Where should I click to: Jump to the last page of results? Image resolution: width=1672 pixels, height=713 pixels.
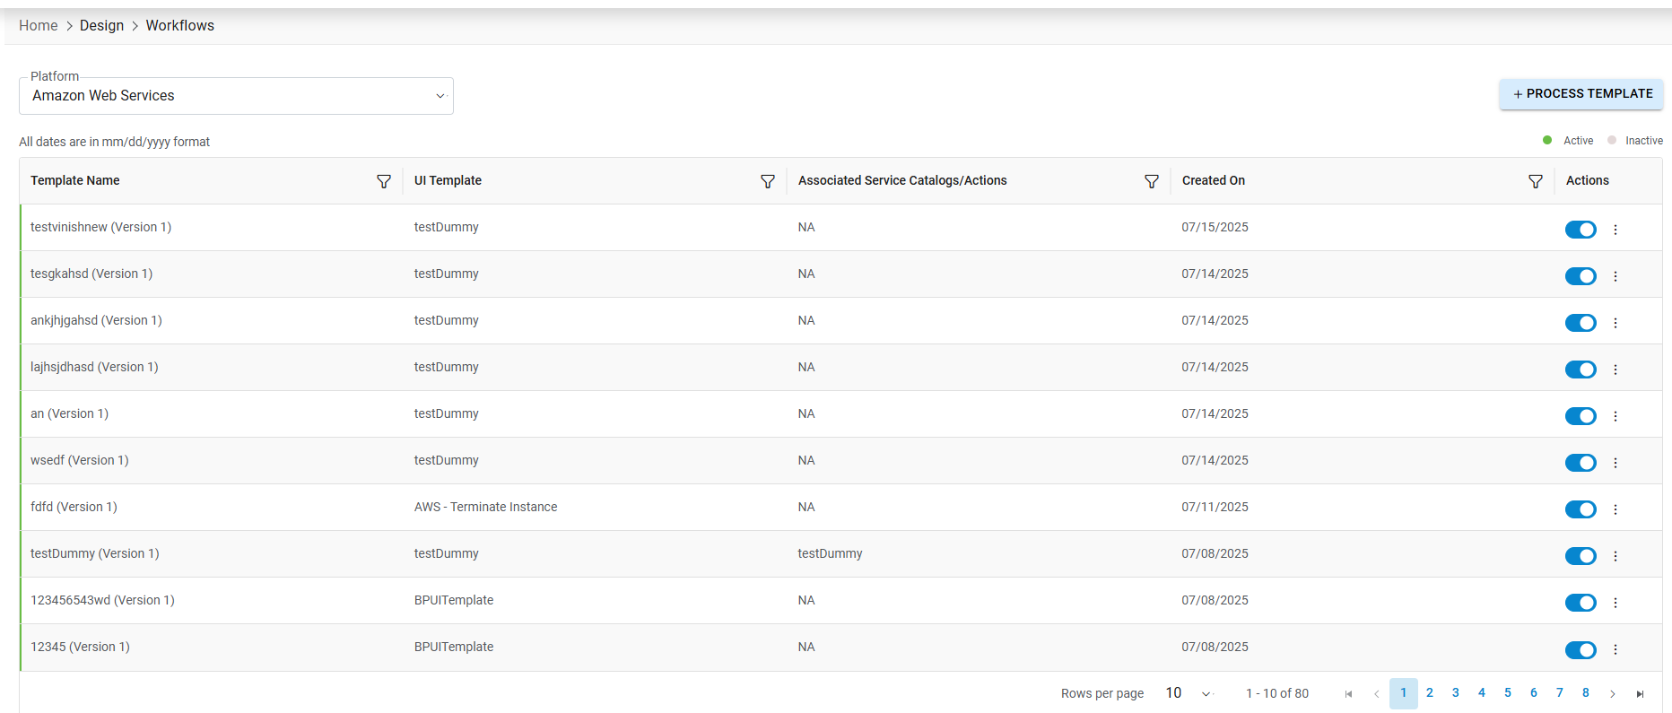tap(1640, 694)
